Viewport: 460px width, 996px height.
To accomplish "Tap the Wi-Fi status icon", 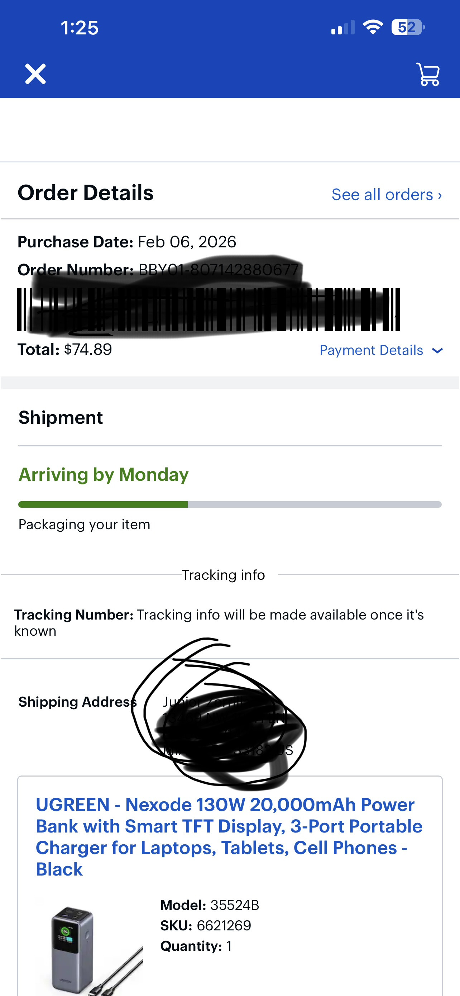I will coord(373,28).
